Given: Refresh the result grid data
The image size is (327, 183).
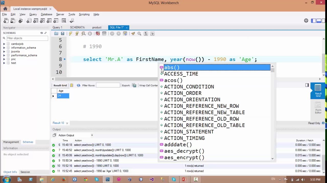Looking at the screenshot, I should [78, 85].
